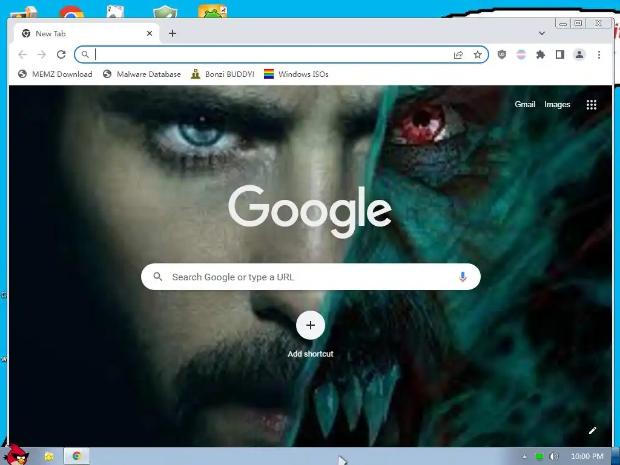Click the browser forward arrow
Viewport: 620px width, 465px height.
point(42,54)
